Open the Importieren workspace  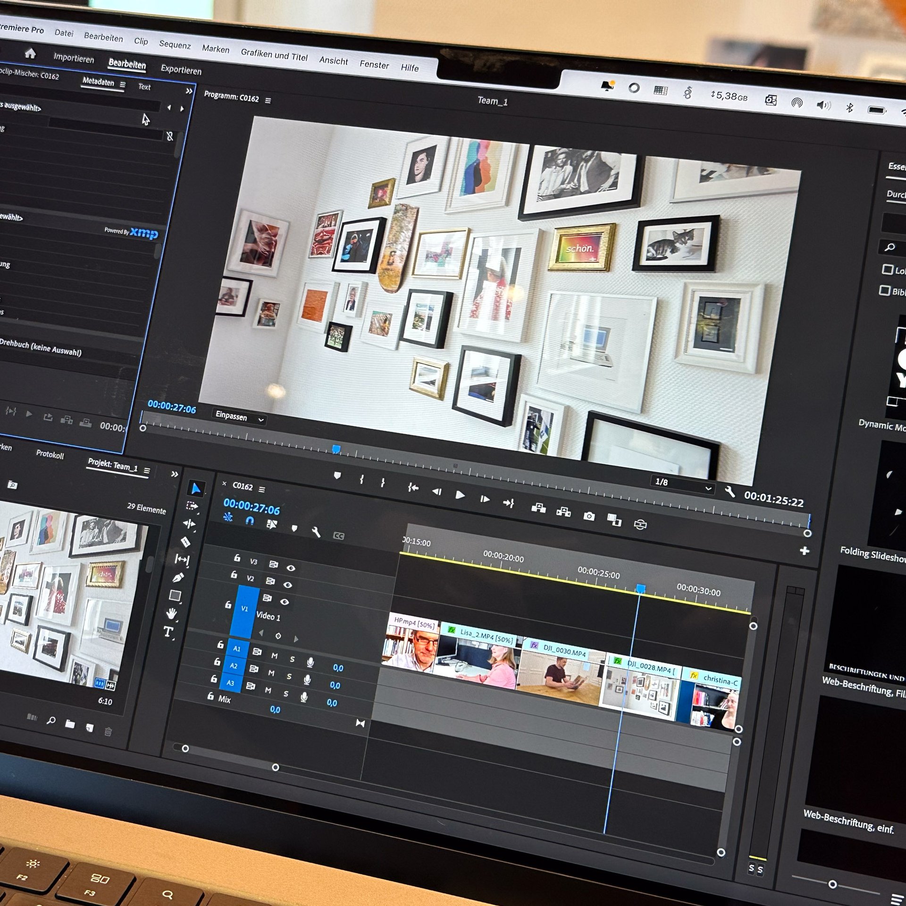[74, 58]
